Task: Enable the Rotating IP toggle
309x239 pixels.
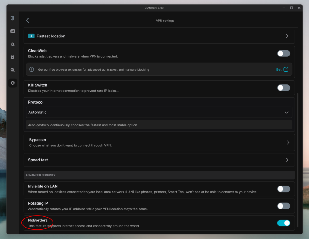Action: pos(284,206)
